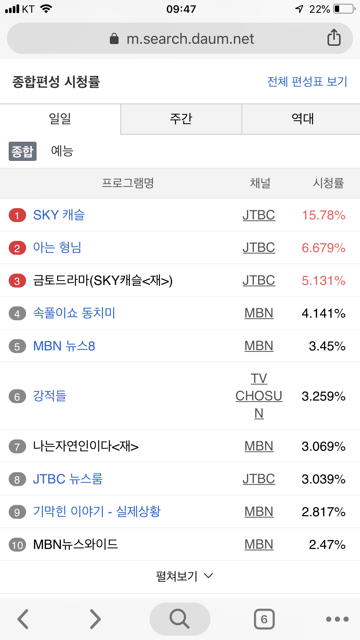Open the JTBC 뉴스룸 program link
The image size is (360, 640).
point(68,479)
